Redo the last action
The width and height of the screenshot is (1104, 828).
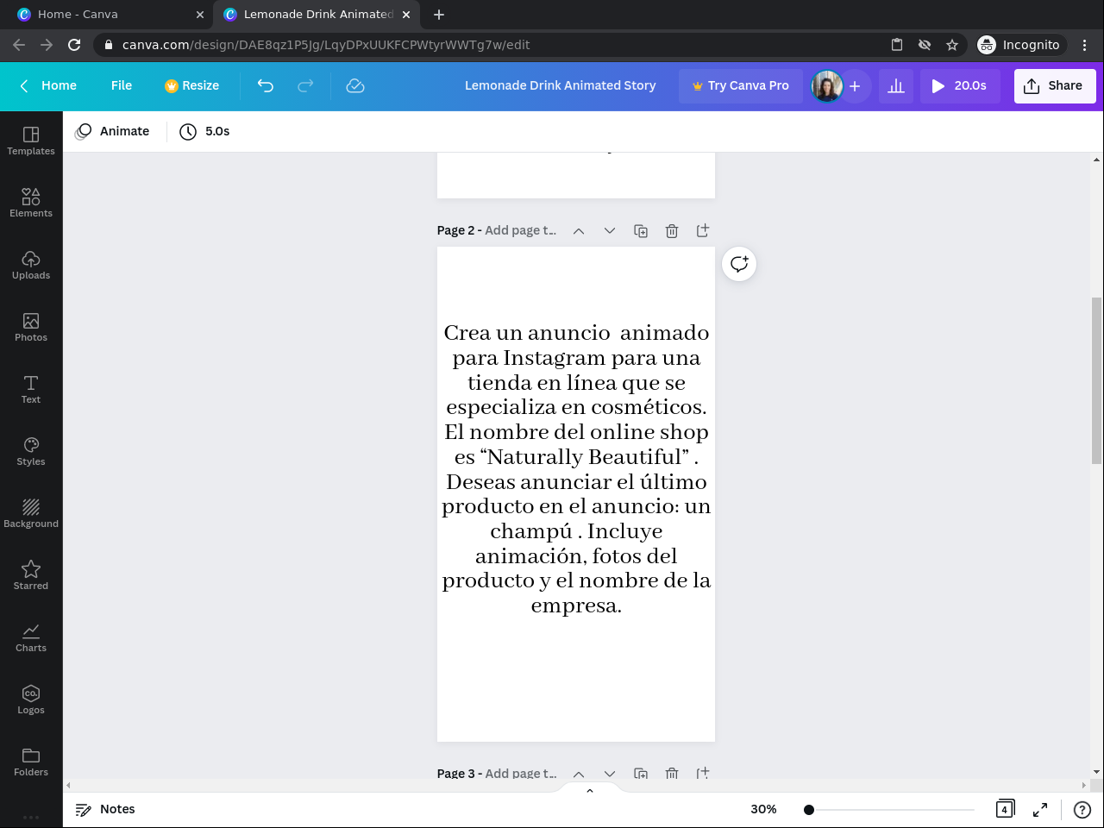click(x=305, y=85)
